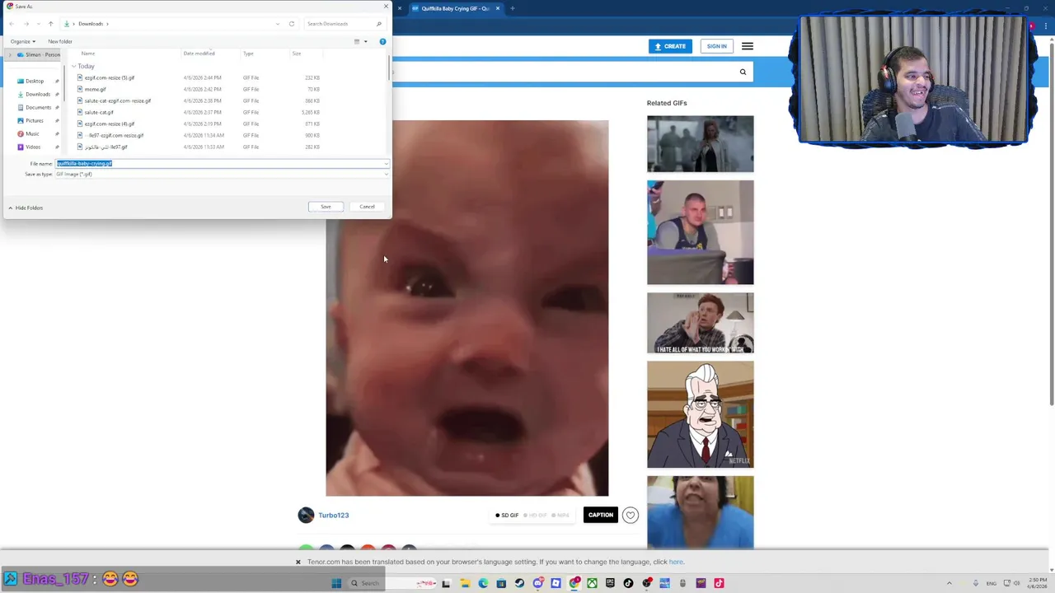1055x593 pixels.
Task: Sort files by Name column
Action: (88, 54)
